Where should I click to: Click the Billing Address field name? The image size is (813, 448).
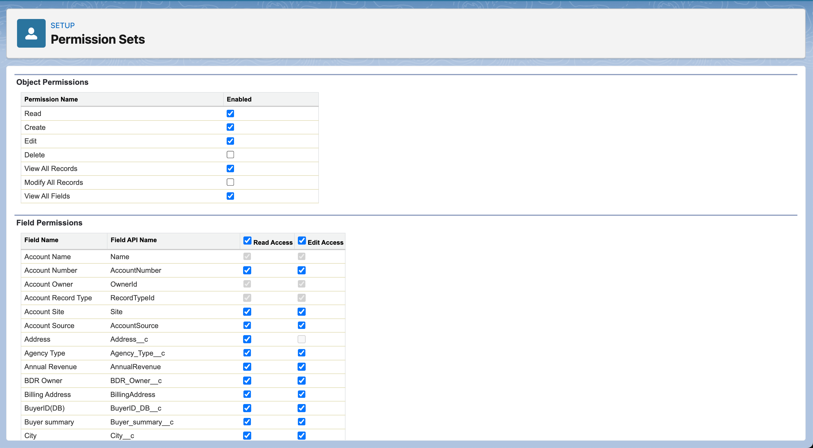(48, 394)
